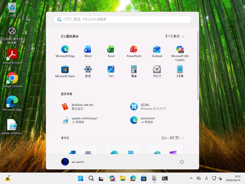The height and width of the screenshot is (184, 245).
Task: Open Excel pinned app
Action: pyautogui.click(x=111, y=52)
